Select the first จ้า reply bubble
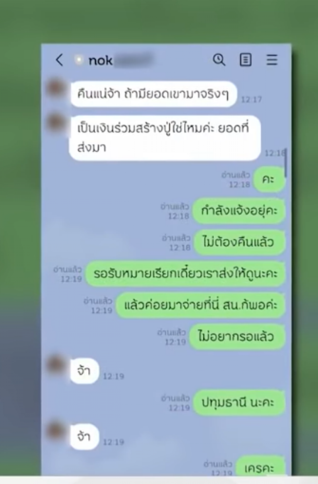Viewport: 318px width, 484px height. pyautogui.click(x=84, y=371)
